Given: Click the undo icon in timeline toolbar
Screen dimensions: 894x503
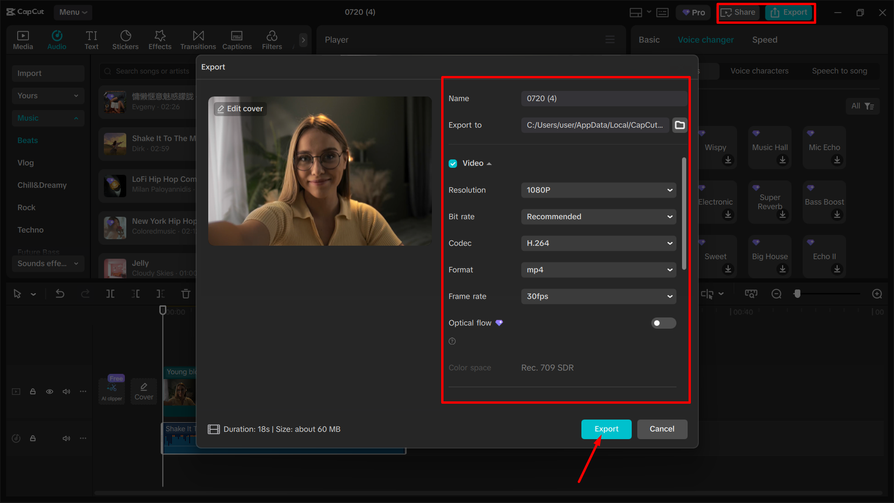Looking at the screenshot, I should tap(60, 294).
